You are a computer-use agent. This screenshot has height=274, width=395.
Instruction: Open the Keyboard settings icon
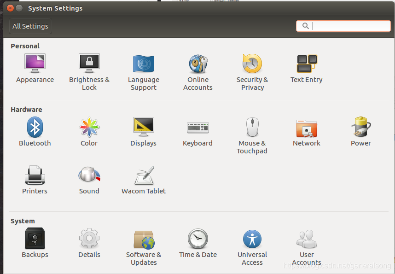pos(198,128)
